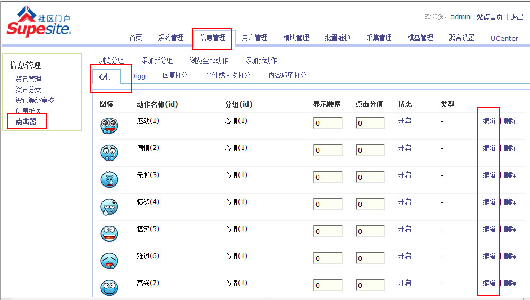Open the UCenter menu
The height and width of the screenshot is (300, 530).
click(x=505, y=39)
